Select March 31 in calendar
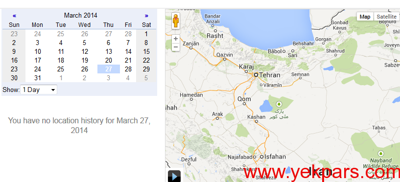 (x=38, y=78)
